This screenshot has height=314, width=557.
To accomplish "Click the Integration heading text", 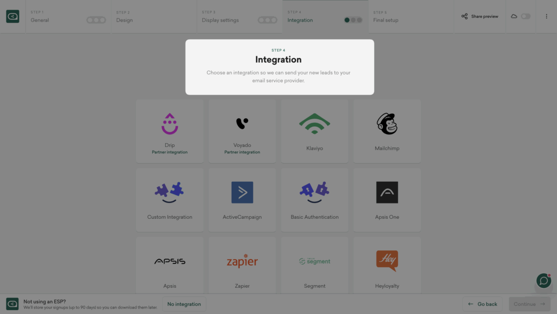I will pyautogui.click(x=278, y=60).
